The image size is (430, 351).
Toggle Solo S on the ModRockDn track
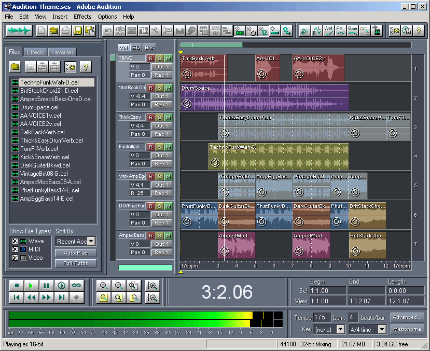160,88
